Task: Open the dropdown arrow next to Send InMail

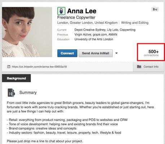Action: point(116,53)
